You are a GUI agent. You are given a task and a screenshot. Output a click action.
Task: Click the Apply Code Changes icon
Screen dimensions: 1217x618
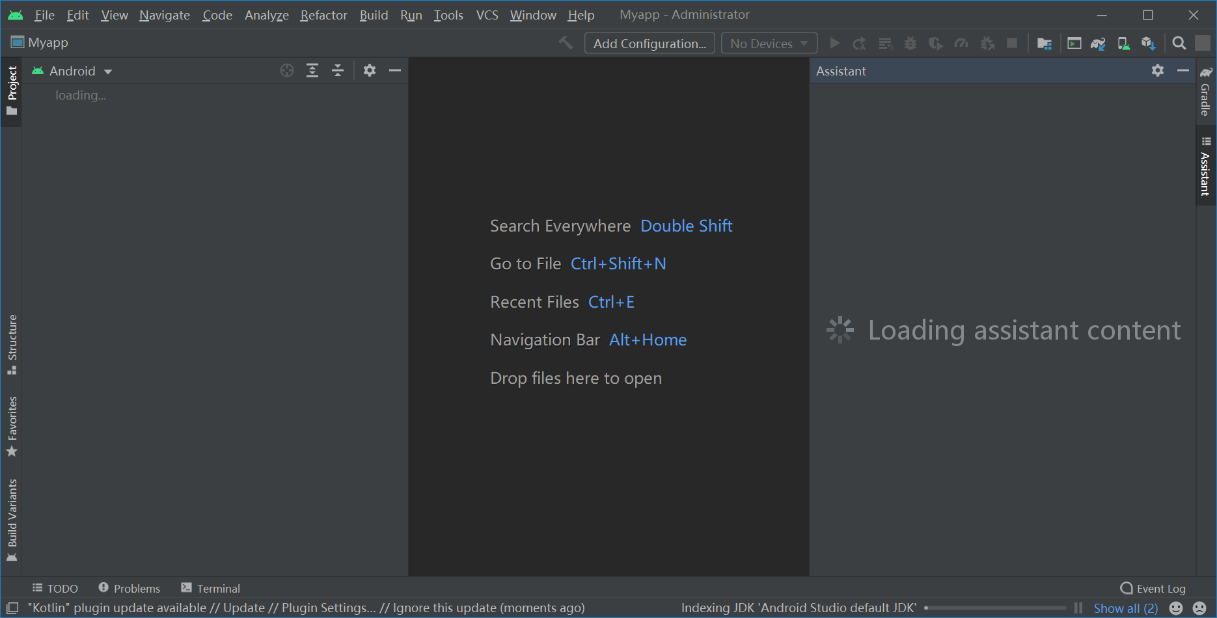point(885,44)
